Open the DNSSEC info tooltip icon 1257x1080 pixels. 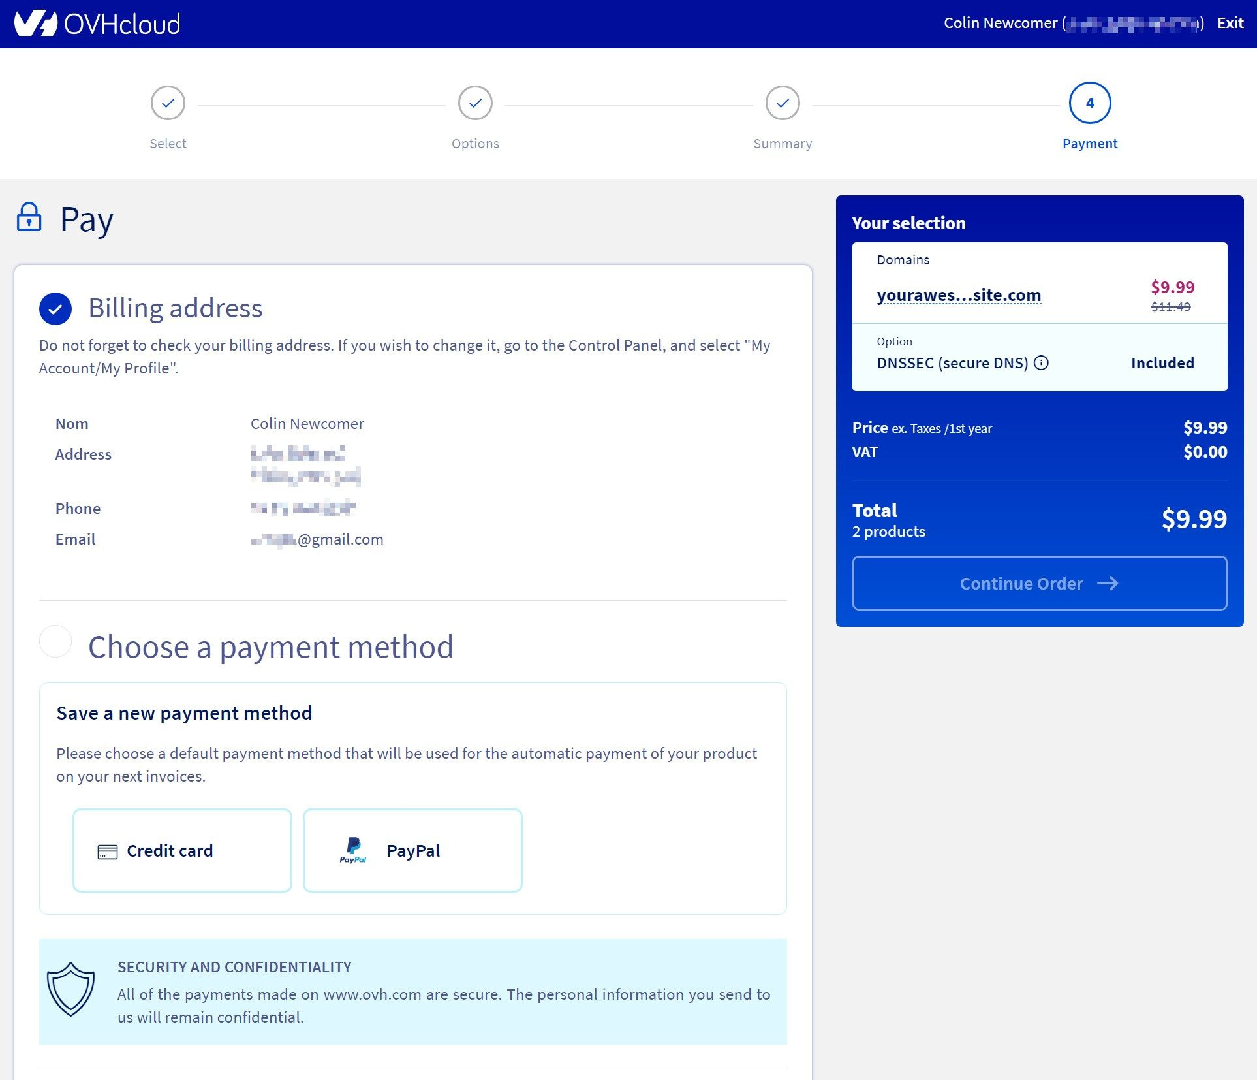(1042, 363)
